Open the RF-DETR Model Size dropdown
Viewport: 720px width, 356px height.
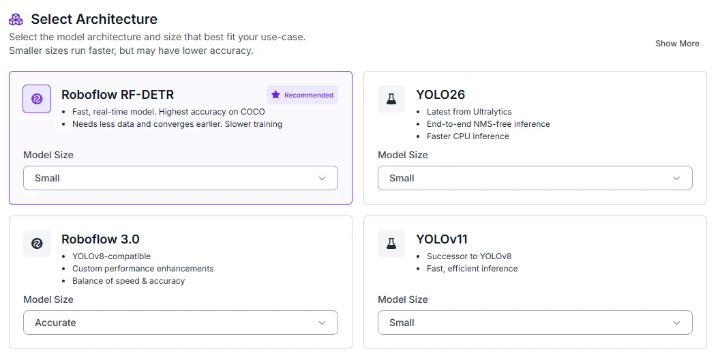[x=181, y=178]
